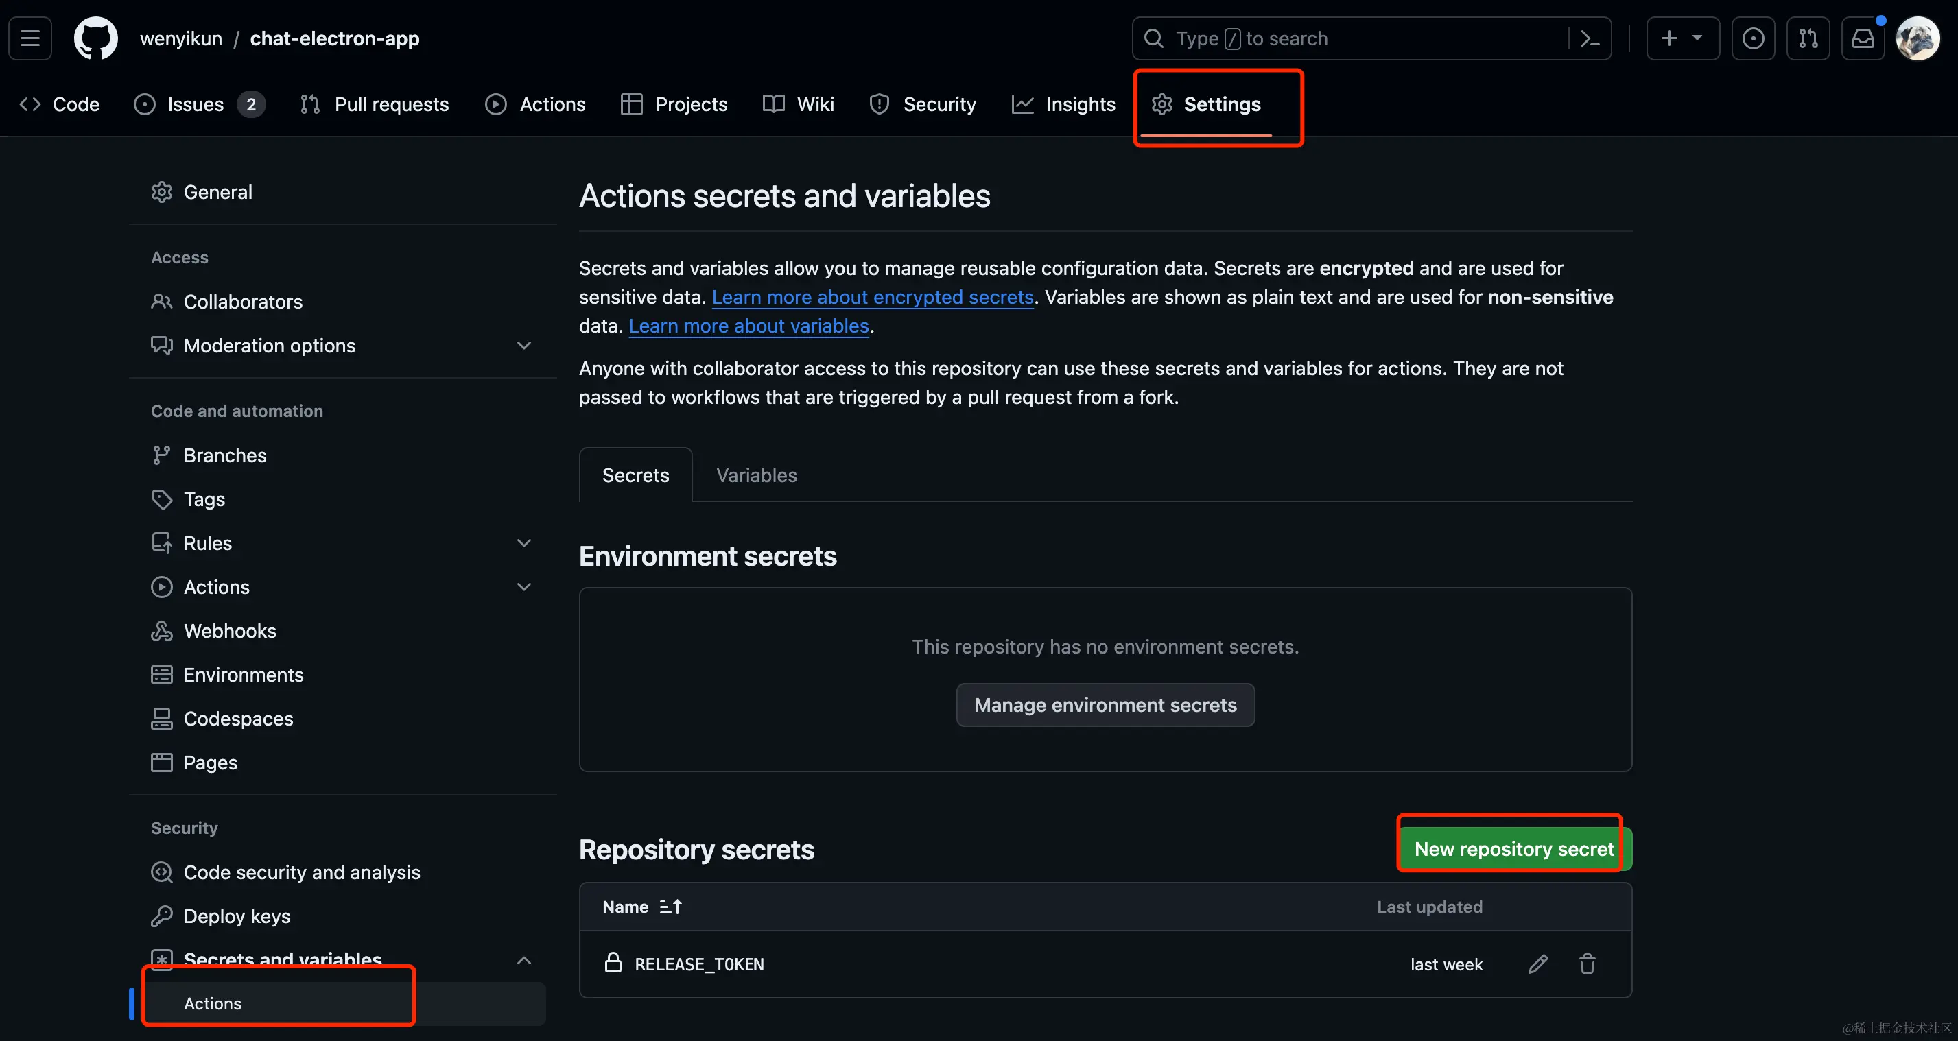
Task: Open the plus create-new dropdown
Action: tap(1682, 38)
